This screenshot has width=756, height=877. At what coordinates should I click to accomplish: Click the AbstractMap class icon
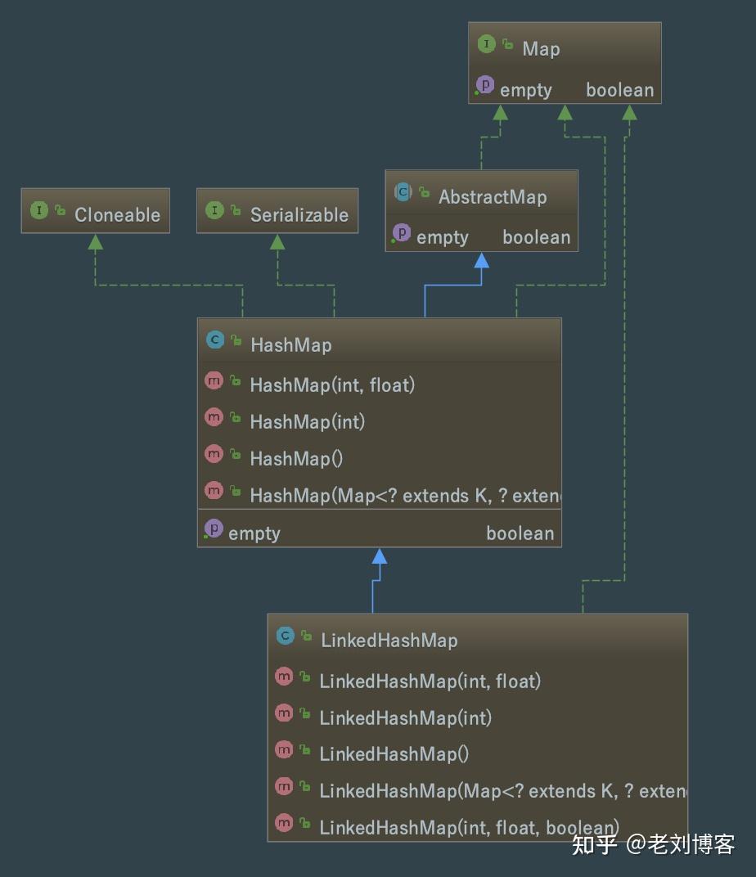403,192
